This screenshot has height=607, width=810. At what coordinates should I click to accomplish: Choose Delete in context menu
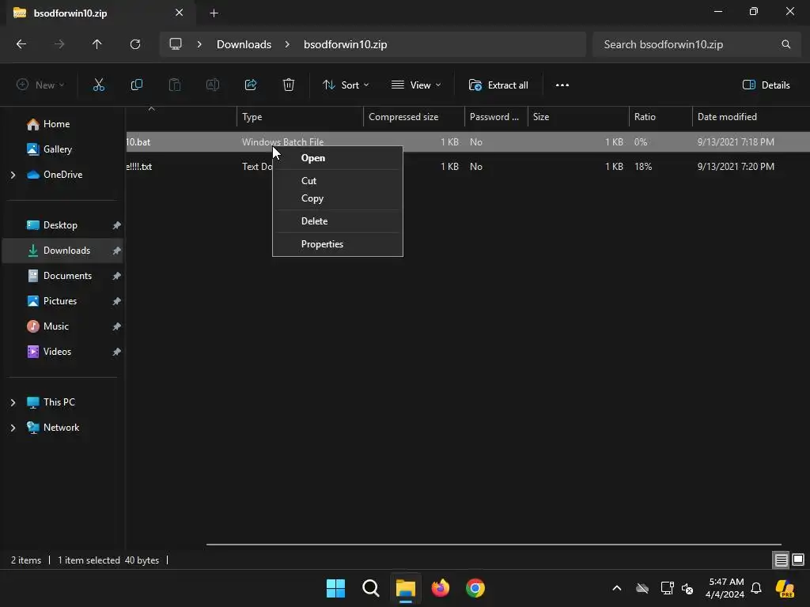click(337, 221)
